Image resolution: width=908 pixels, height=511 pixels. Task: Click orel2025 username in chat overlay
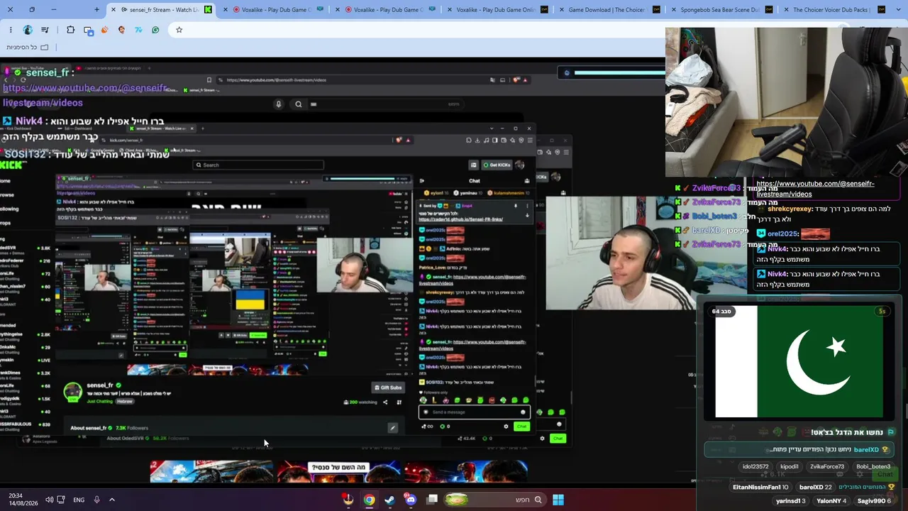pos(783,233)
